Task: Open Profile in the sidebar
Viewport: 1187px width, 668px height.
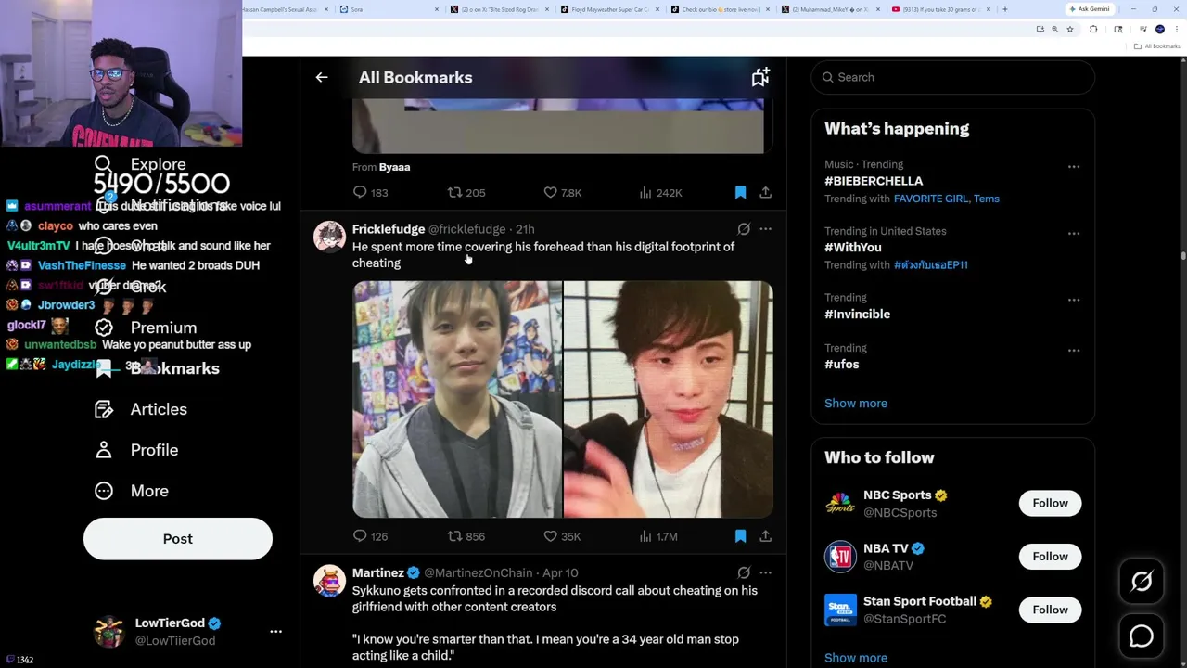Action: pyautogui.click(x=137, y=450)
